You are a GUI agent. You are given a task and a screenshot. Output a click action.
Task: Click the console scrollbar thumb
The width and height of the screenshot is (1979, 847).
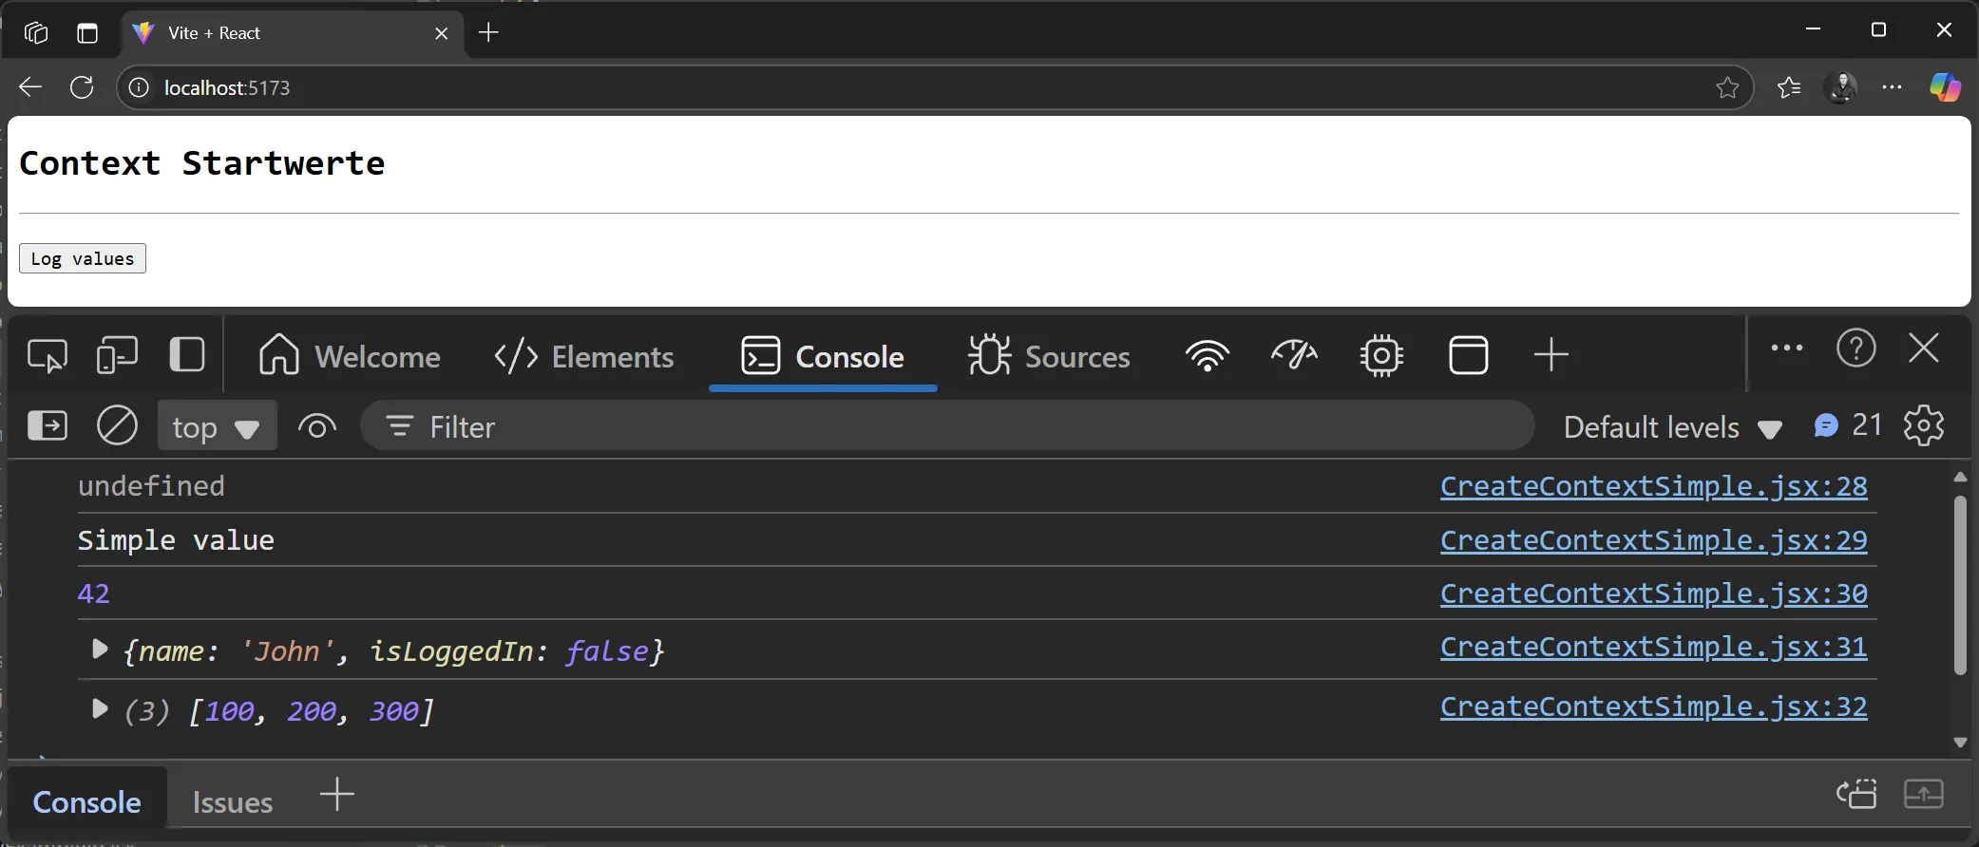point(1959,585)
